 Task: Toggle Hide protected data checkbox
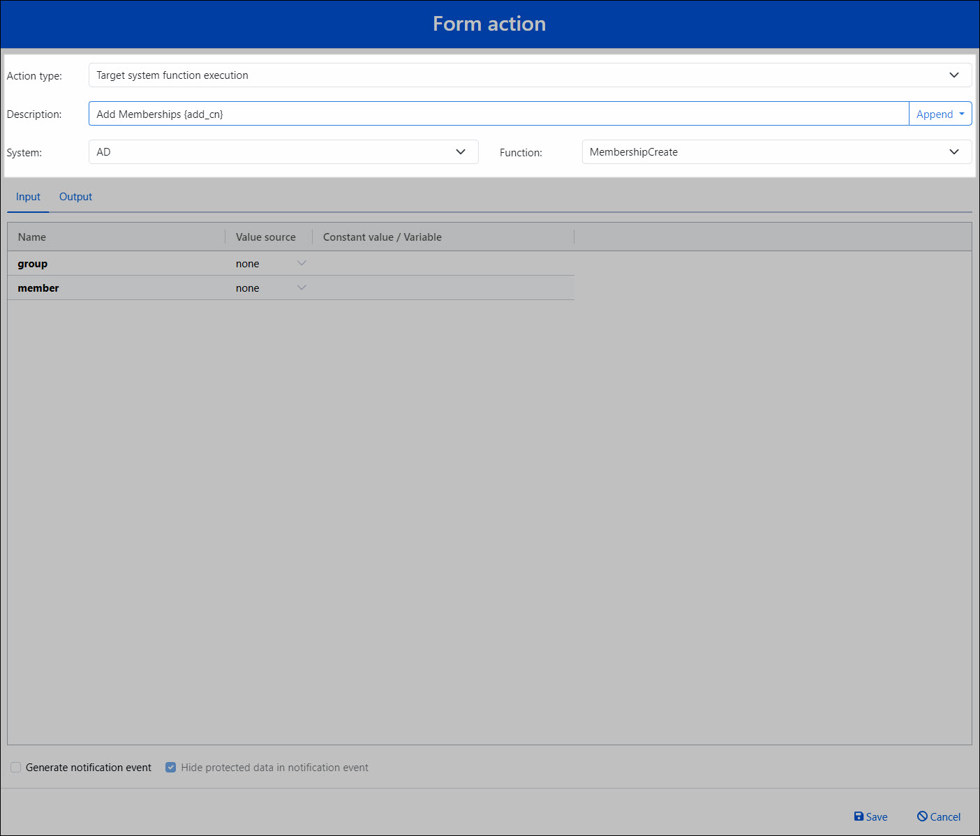pos(170,768)
